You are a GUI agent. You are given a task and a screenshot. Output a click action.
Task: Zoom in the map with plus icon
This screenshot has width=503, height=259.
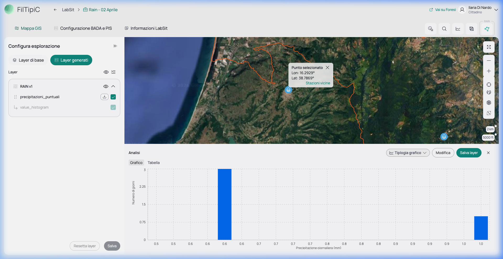coord(489,71)
